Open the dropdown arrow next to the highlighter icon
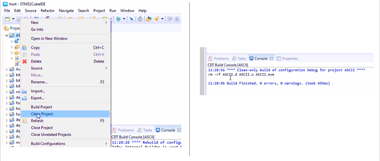 tap(162, 19)
